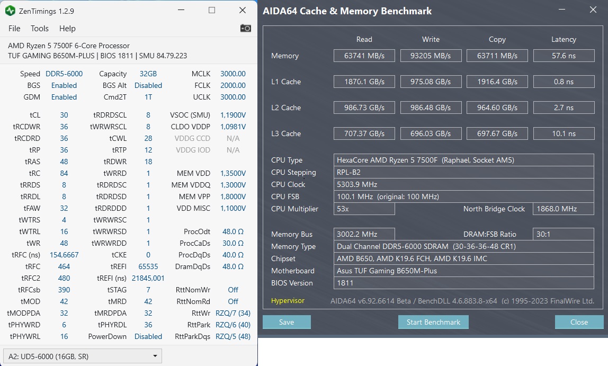Click the Memory Read result field
This screenshot has width=608, height=366.
coord(364,56)
